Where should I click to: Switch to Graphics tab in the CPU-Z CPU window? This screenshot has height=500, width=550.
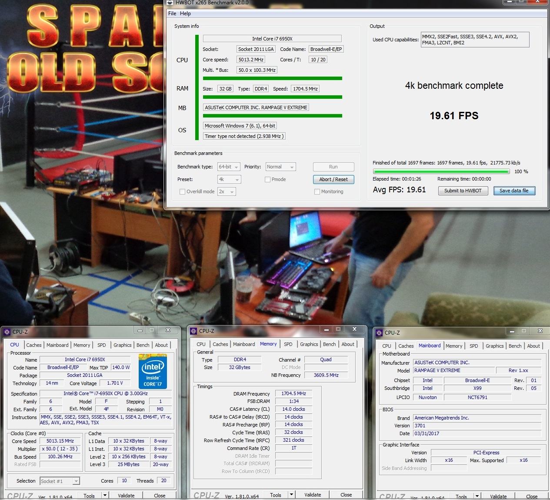pos(123,345)
